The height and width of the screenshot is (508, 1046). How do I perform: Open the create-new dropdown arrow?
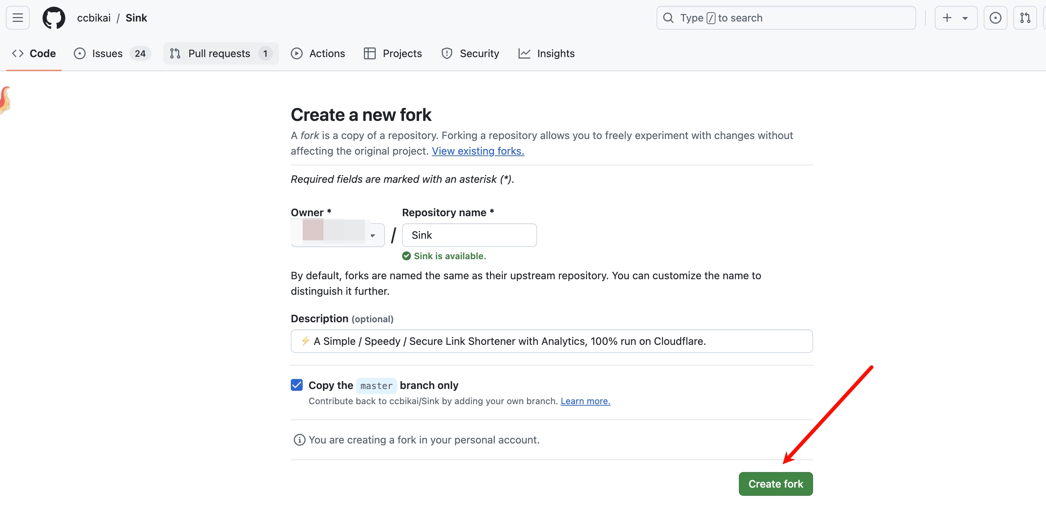point(965,18)
